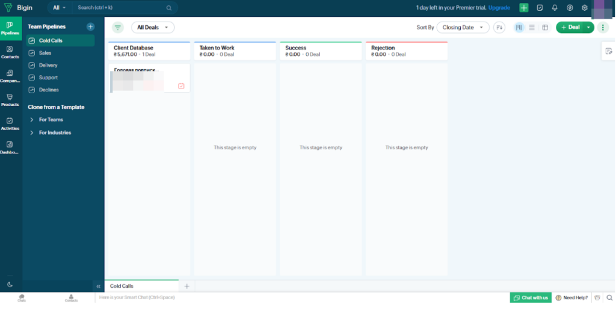Open Activities in the left sidebar
This screenshot has height=316, width=616.
click(10, 123)
